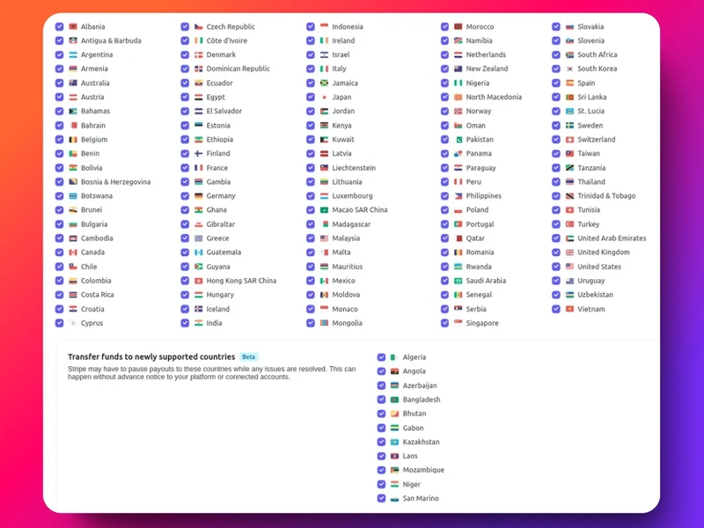Click the Albania flag icon
The image size is (704, 528).
(x=73, y=26)
